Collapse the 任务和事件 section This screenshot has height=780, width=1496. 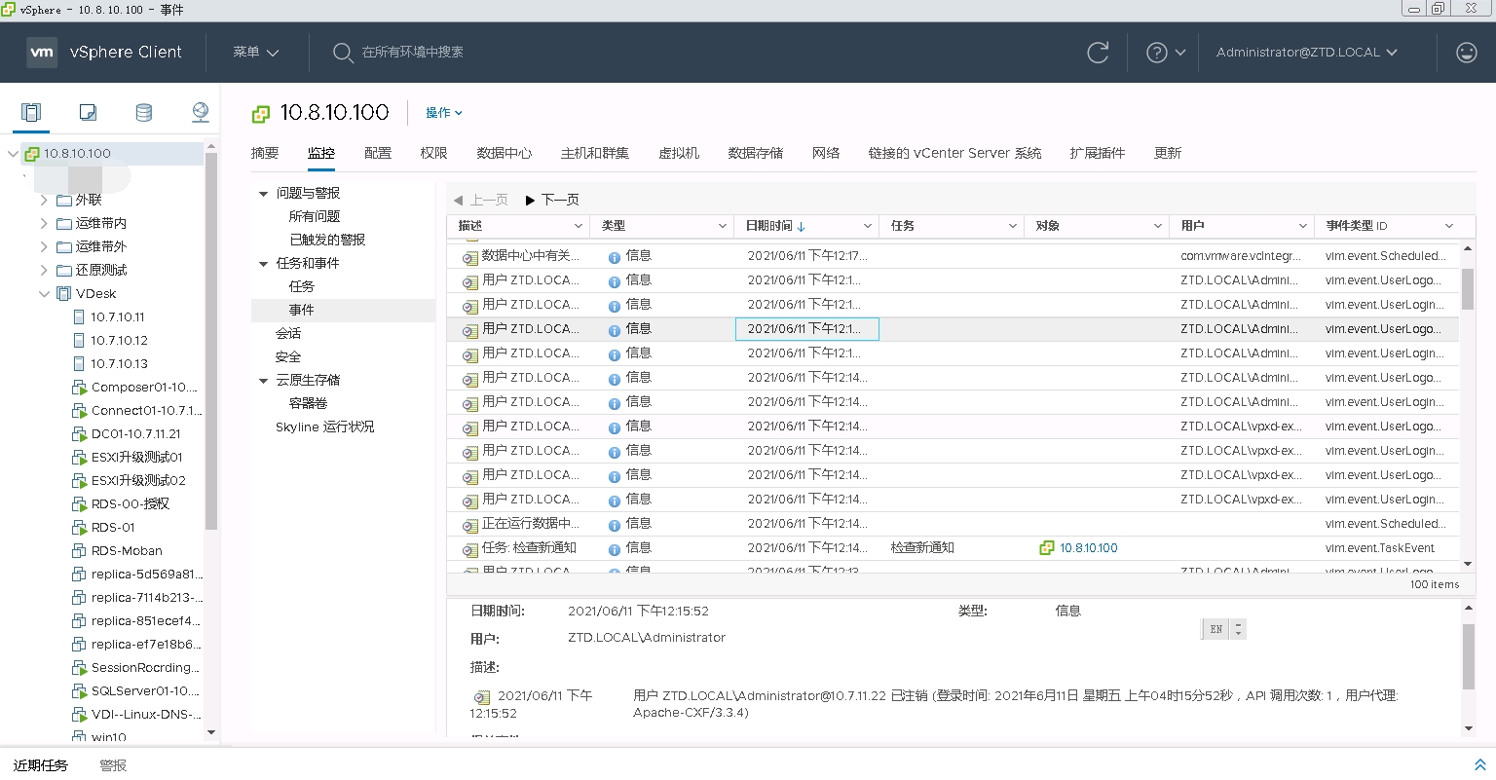263,264
